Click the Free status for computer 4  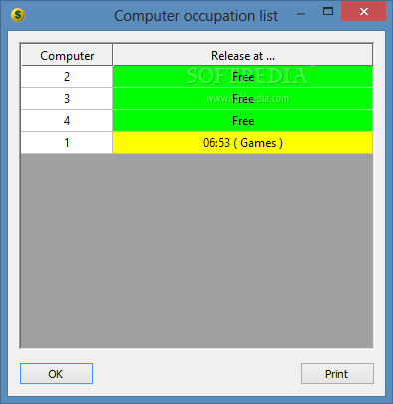(x=242, y=121)
